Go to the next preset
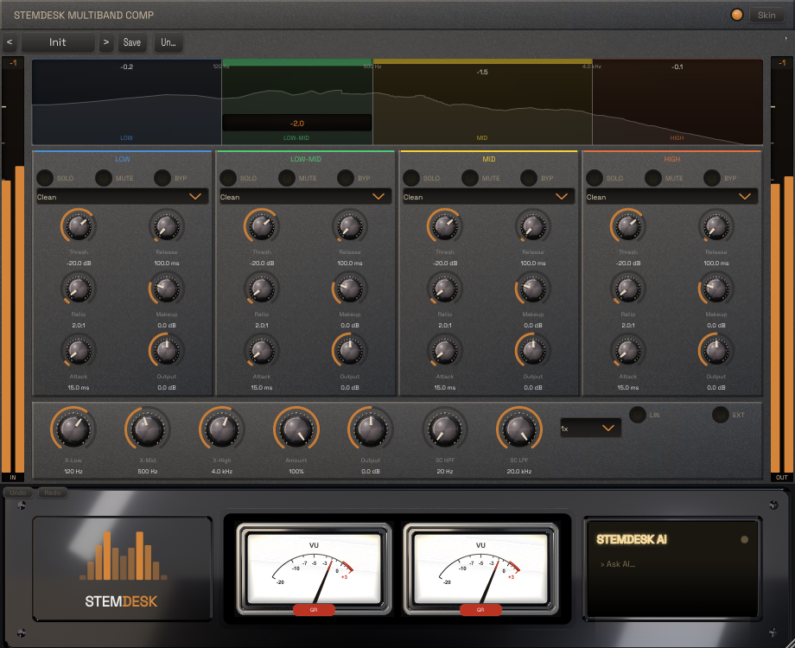The width and height of the screenshot is (795, 648). [106, 42]
